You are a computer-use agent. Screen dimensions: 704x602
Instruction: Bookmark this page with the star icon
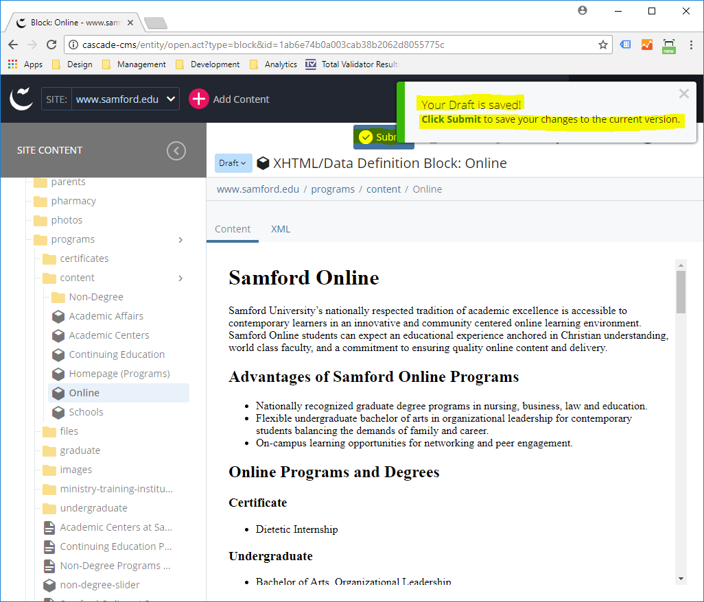[603, 45]
